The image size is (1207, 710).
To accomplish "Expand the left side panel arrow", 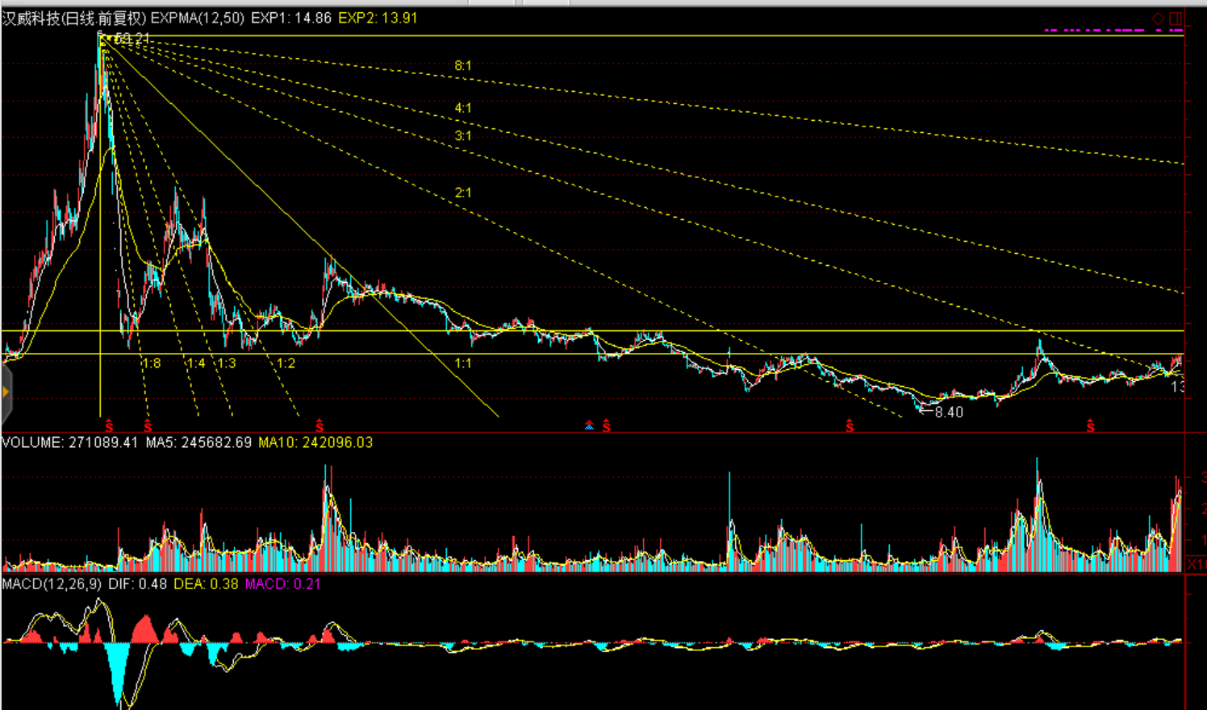I will tap(5, 393).
